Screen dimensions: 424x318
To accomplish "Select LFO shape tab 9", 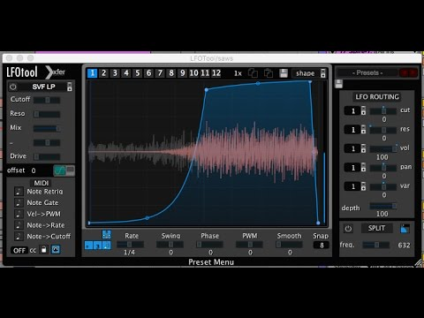I will coord(183,73).
